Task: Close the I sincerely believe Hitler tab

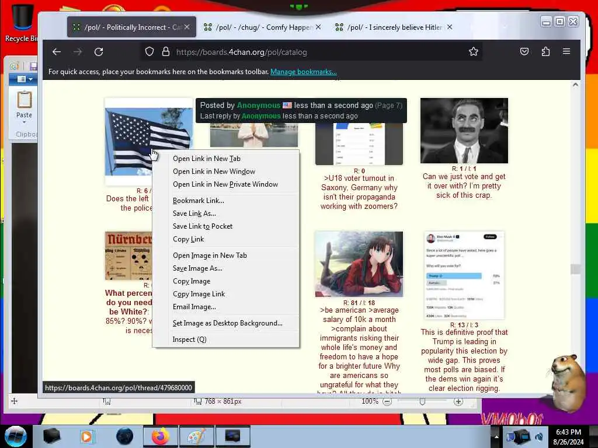Action: point(450,27)
